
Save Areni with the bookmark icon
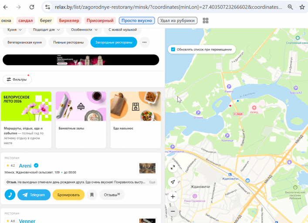point(92,195)
